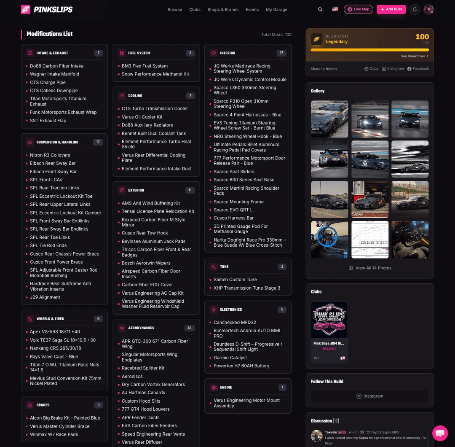Screen dimensions: 455x447
Task: Click the build score progress bar
Action: [369, 50]
